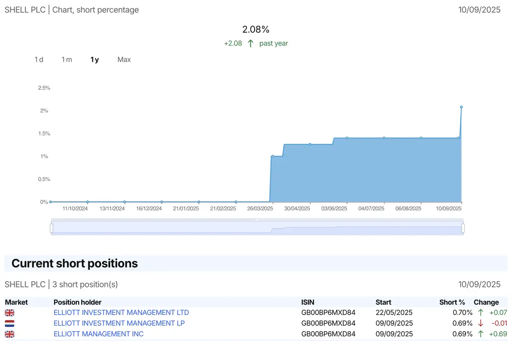Click the red down arrow next to -0.01
Image resolution: width=511 pixels, height=341 pixels.
(x=481, y=323)
